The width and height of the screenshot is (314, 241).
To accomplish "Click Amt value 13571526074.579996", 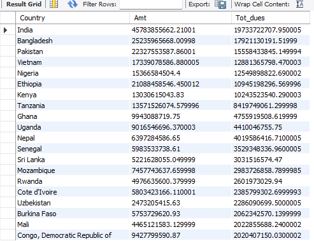I will tap(166, 106).
